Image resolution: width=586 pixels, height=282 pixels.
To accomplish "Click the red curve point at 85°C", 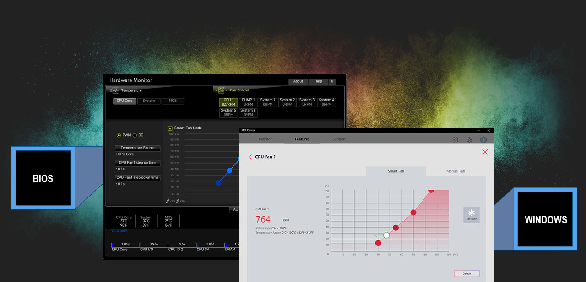I will [x=431, y=190].
